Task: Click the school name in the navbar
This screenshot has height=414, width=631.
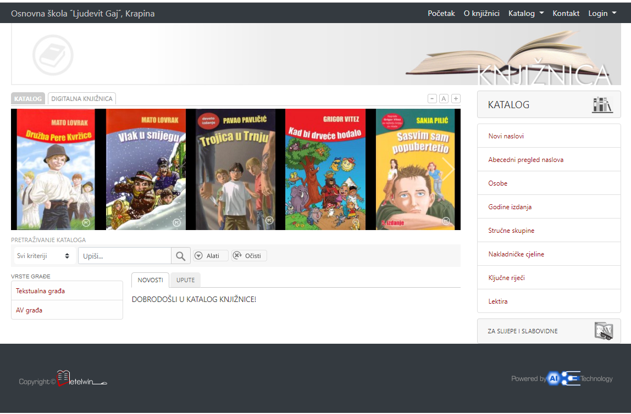Action: coord(83,13)
